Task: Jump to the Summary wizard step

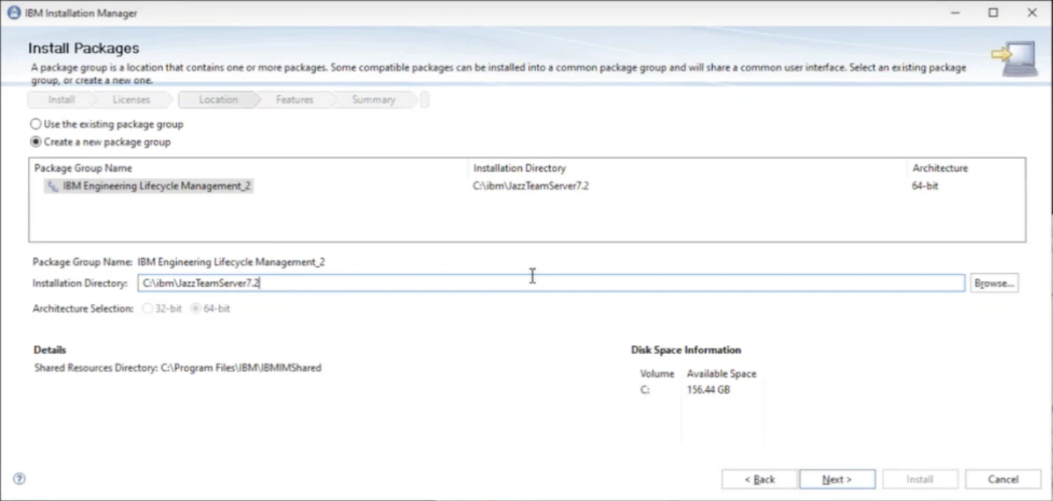Action: (x=373, y=100)
